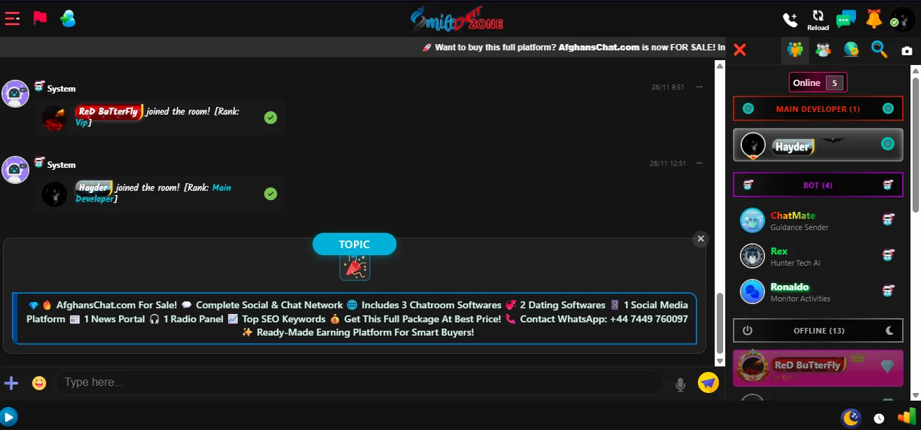
Task: Open the search users magnifier
Action: point(879,50)
